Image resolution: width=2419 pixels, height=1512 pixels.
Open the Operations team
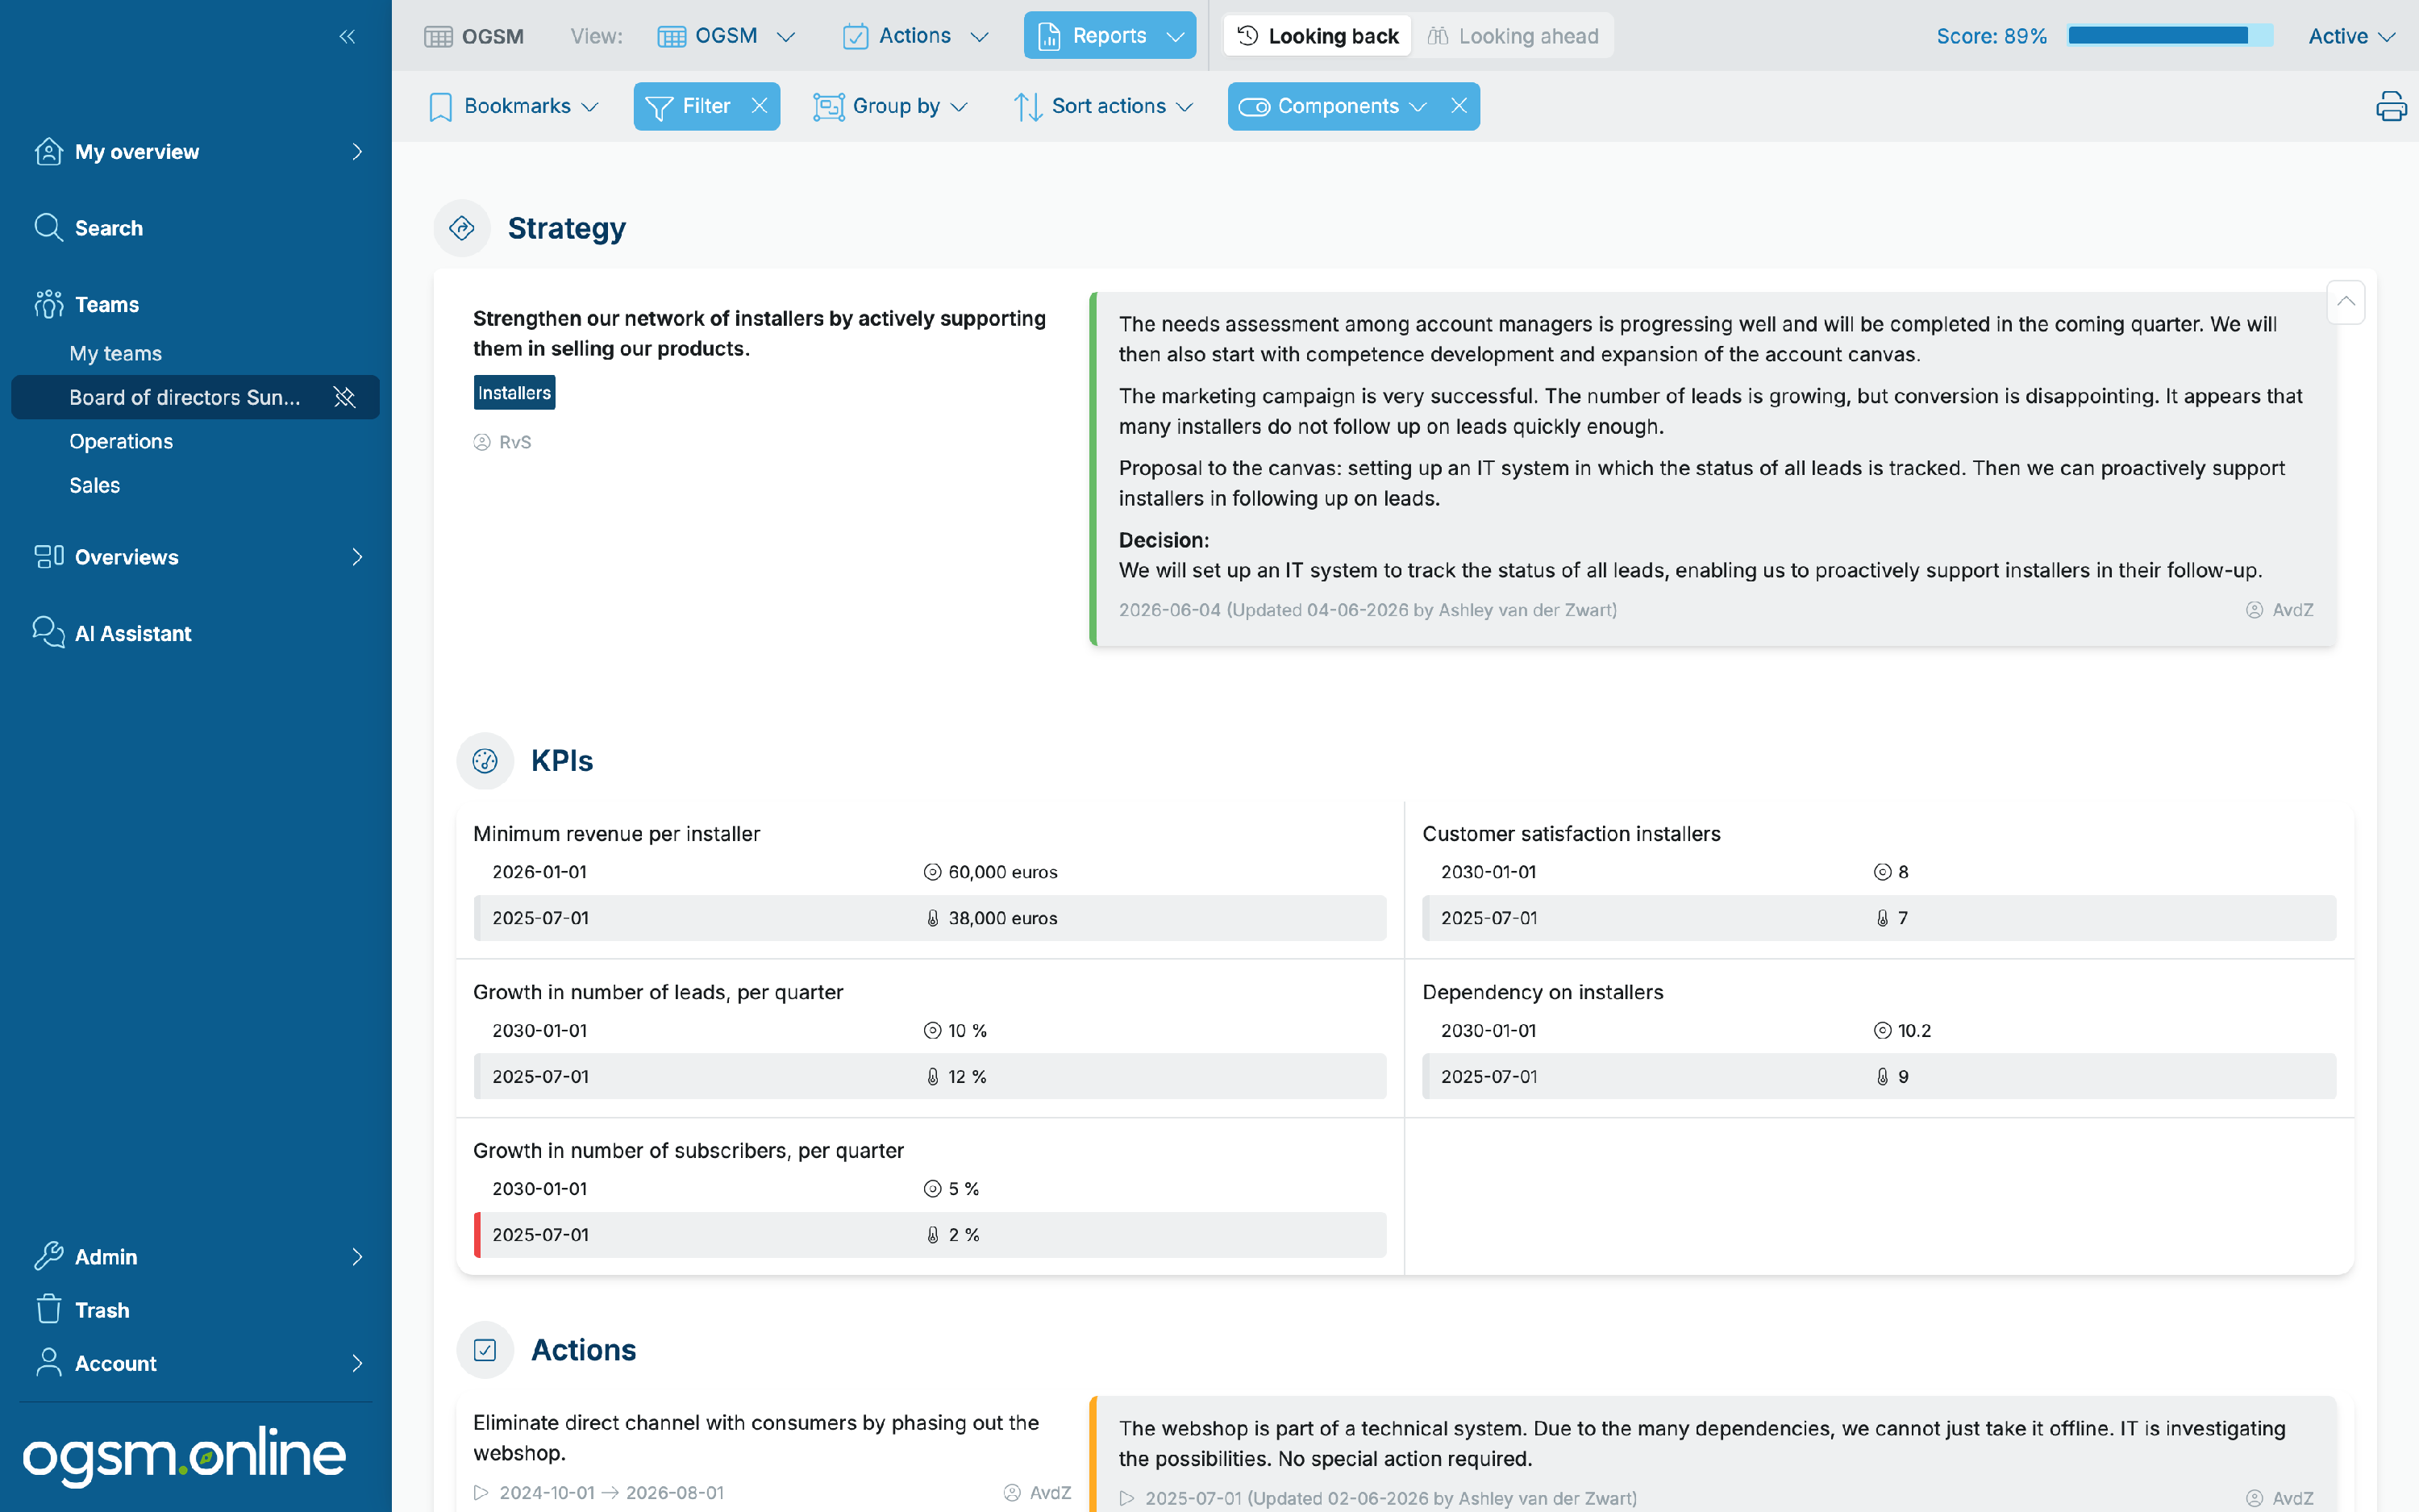(121, 441)
